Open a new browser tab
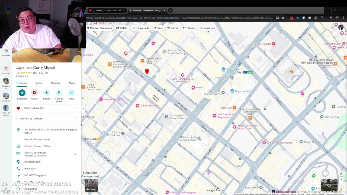 point(170,11)
